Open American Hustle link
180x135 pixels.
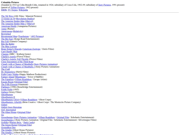click(x=9, y=26)
